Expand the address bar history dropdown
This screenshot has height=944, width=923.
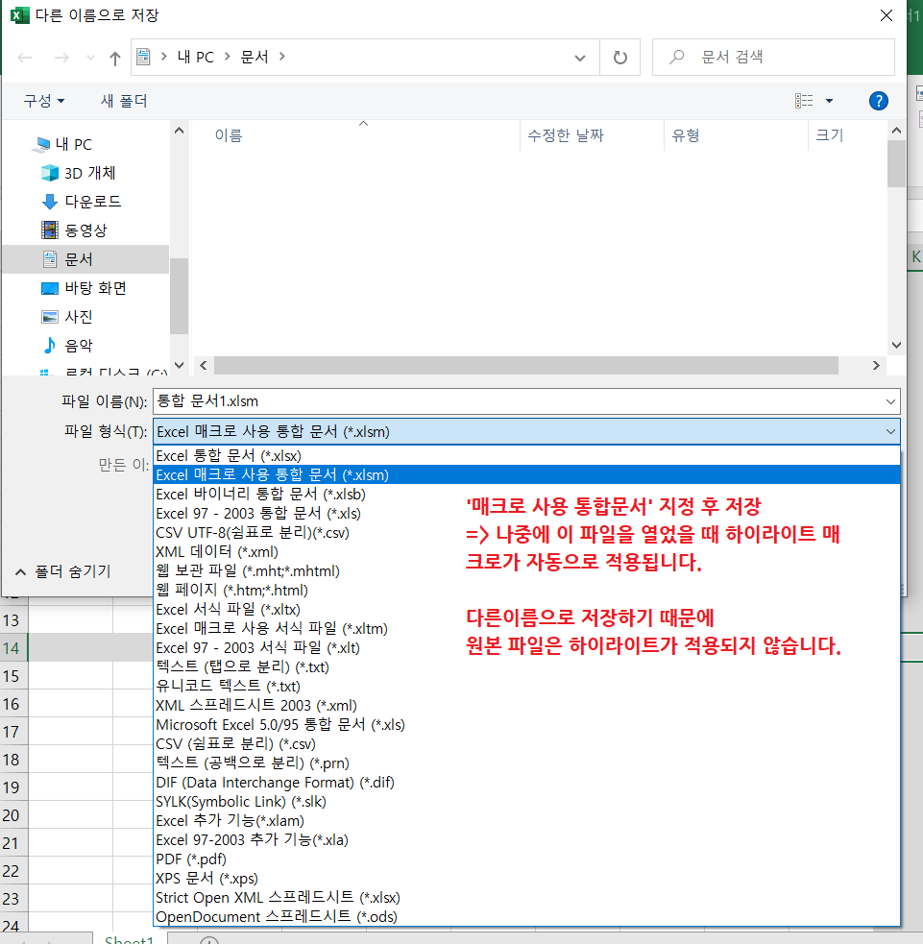coord(580,58)
